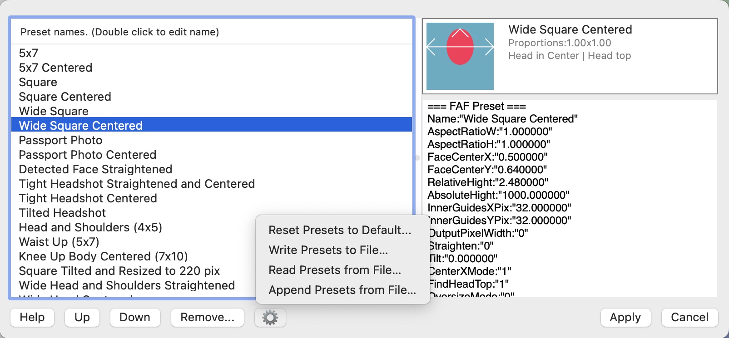Open the gear settings menu
Image resolution: width=729 pixels, height=338 pixels.
[271, 318]
